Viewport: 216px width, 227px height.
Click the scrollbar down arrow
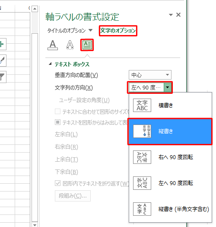pyautogui.click(x=35, y=225)
